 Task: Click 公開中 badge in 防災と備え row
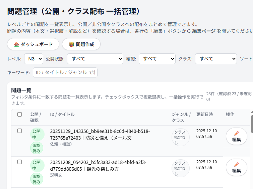coord(37,134)
